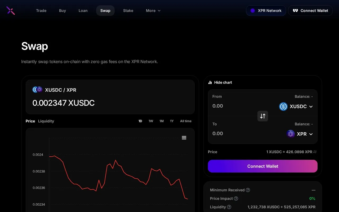Click the XPR token icon in To field
The height and width of the screenshot is (212, 339).
point(291,134)
